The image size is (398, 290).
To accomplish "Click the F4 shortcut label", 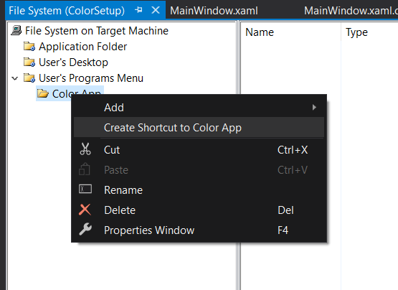I will [x=283, y=230].
